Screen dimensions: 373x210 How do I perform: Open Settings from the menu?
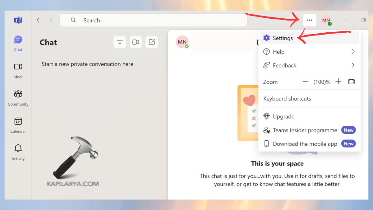pyautogui.click(x=283, y=38)
